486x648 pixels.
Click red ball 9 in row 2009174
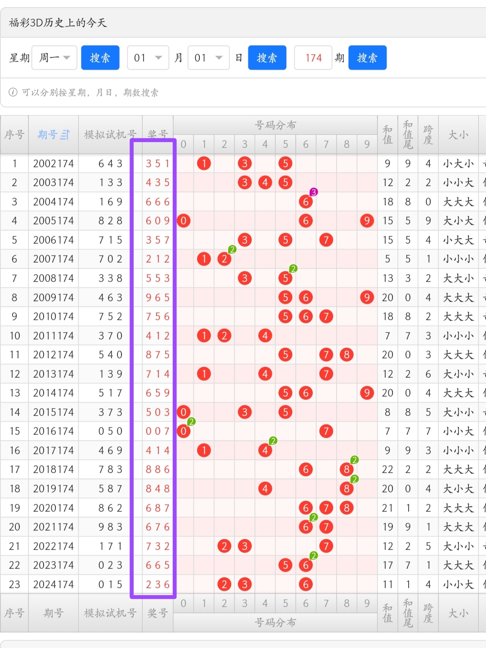tap(367, 298)
